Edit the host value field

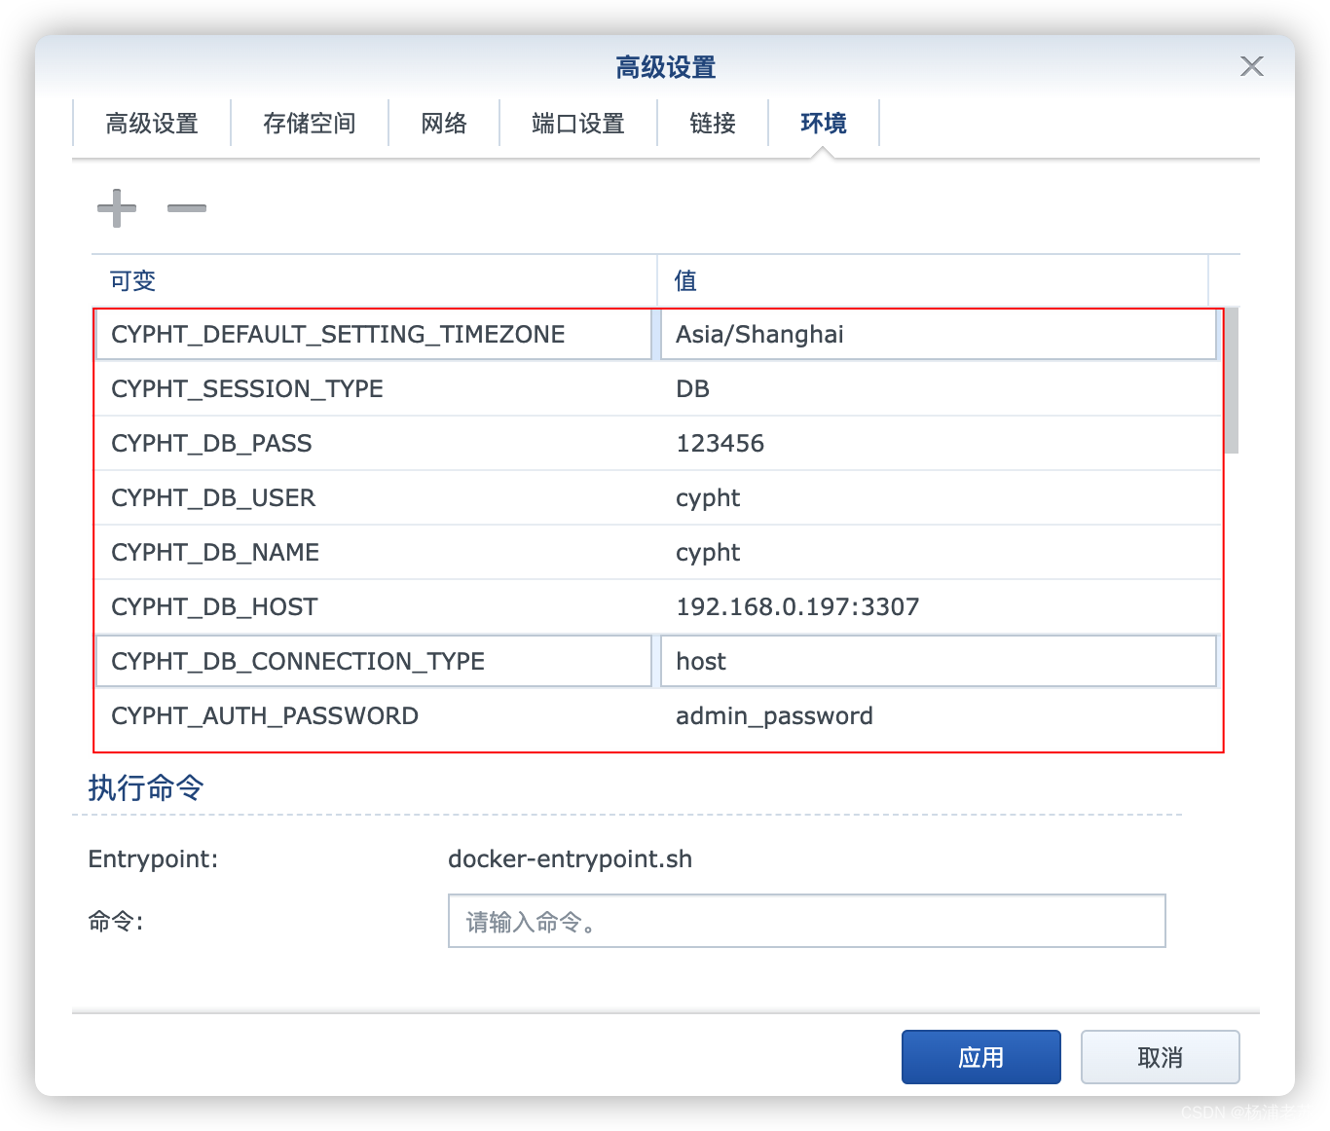(939, 662)
